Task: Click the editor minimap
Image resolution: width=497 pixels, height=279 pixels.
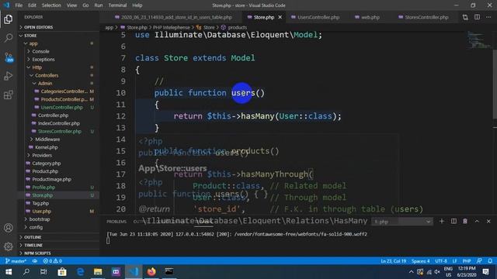Action: click(x=478, y=40)
